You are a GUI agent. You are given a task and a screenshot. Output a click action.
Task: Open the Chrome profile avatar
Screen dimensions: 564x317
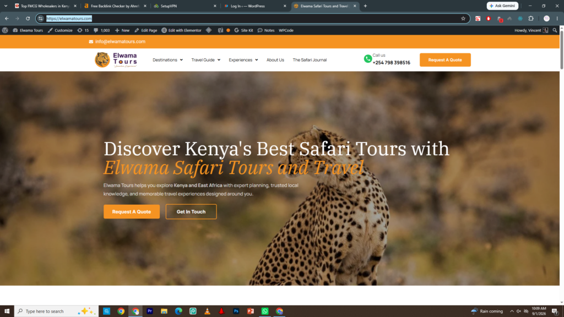546,18
